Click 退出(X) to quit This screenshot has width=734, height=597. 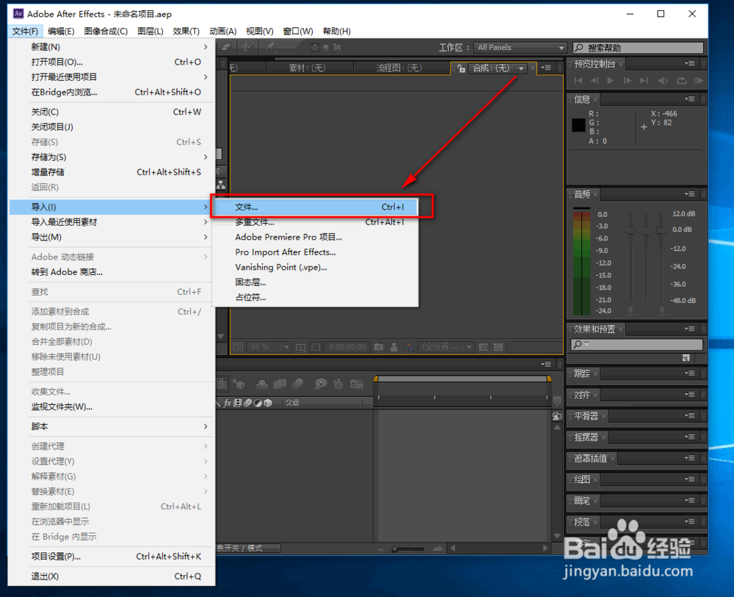[x=112, y=576]
